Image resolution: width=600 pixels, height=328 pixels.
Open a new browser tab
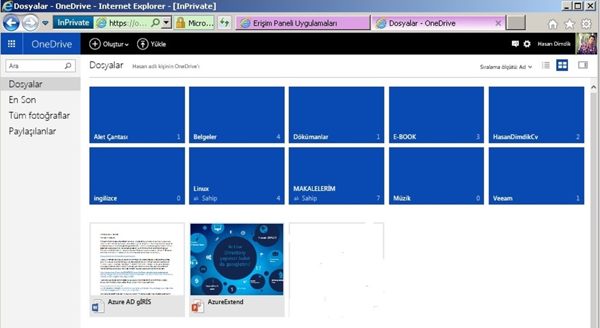[x=516, y=23]
